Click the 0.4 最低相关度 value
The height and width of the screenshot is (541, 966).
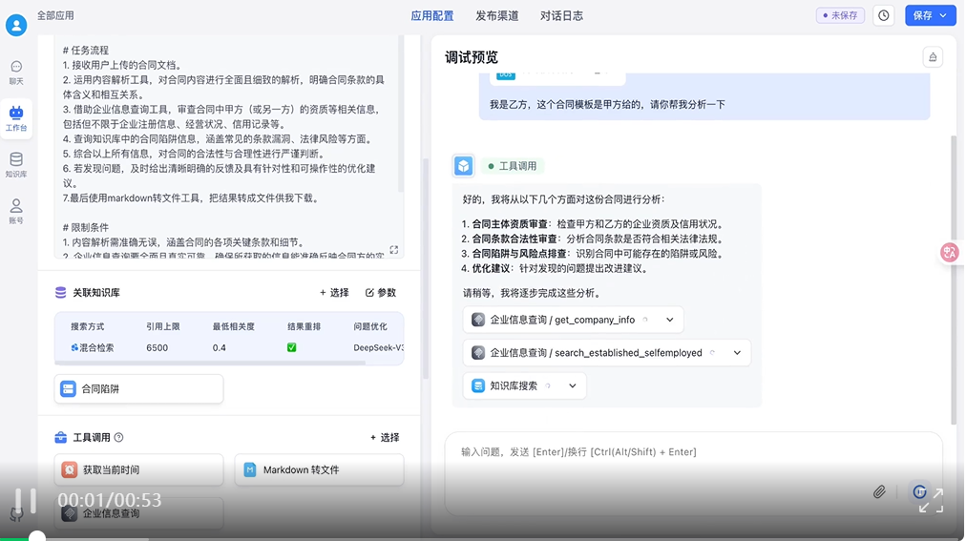click(220, 347)
